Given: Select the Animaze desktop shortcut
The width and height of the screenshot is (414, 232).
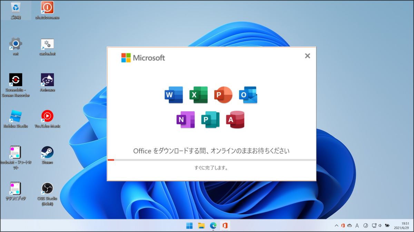Looking at the screenshot, I should (47, 83).
